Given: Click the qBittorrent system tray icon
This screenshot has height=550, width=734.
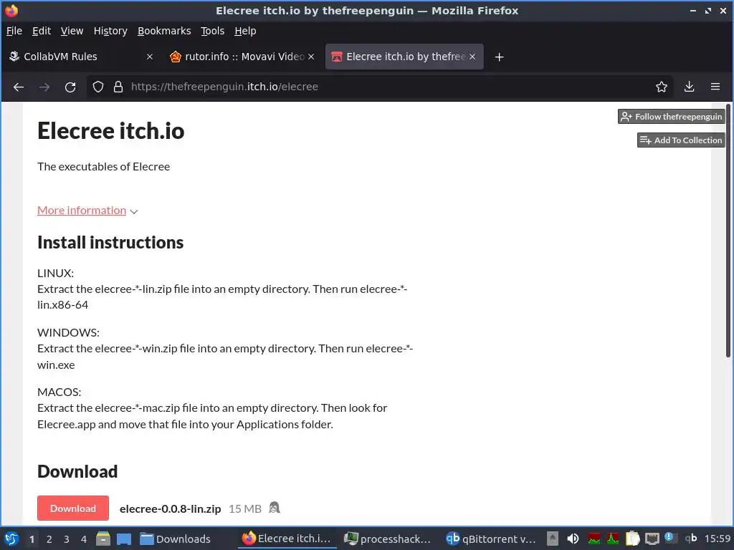Looking at the screenshot, I should [x=691, y=539].
